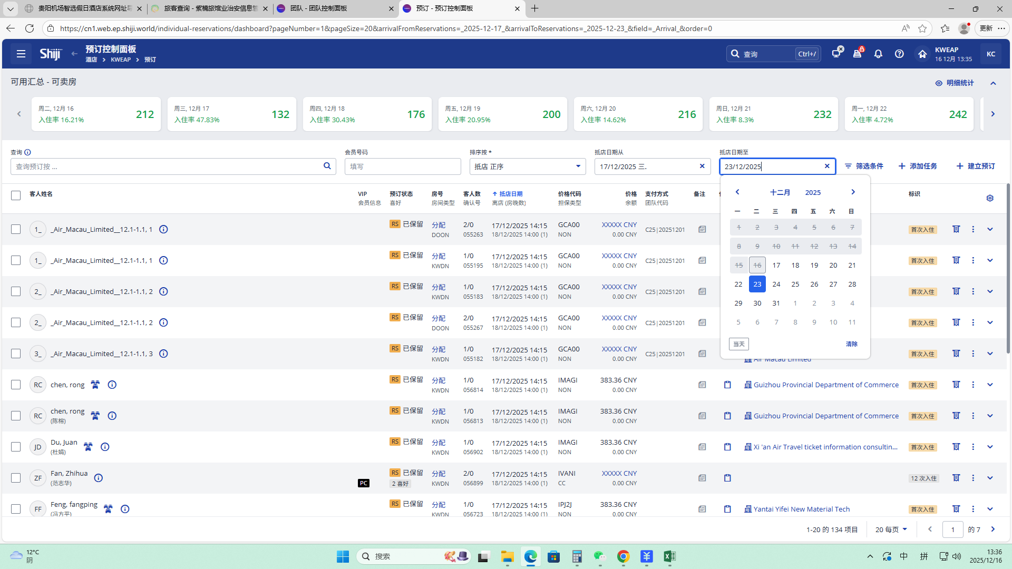1012x569 pixels.
Task: Open the 20 每页 page size dropdown
Action: pos(891,529)
